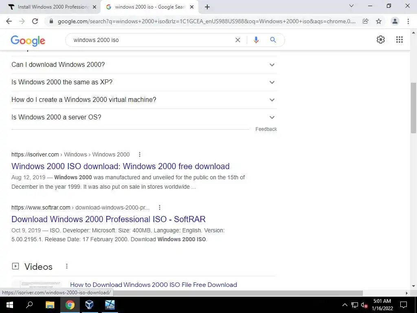417x313 pixels.
Task: Click the softrar.com breadcrumb URL
Action: [x=81, y=207]
